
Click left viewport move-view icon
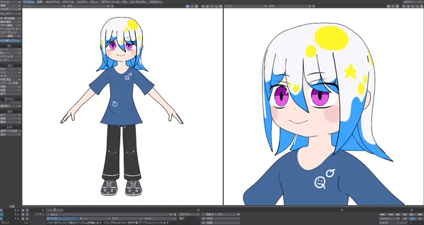tap(208, 6)
